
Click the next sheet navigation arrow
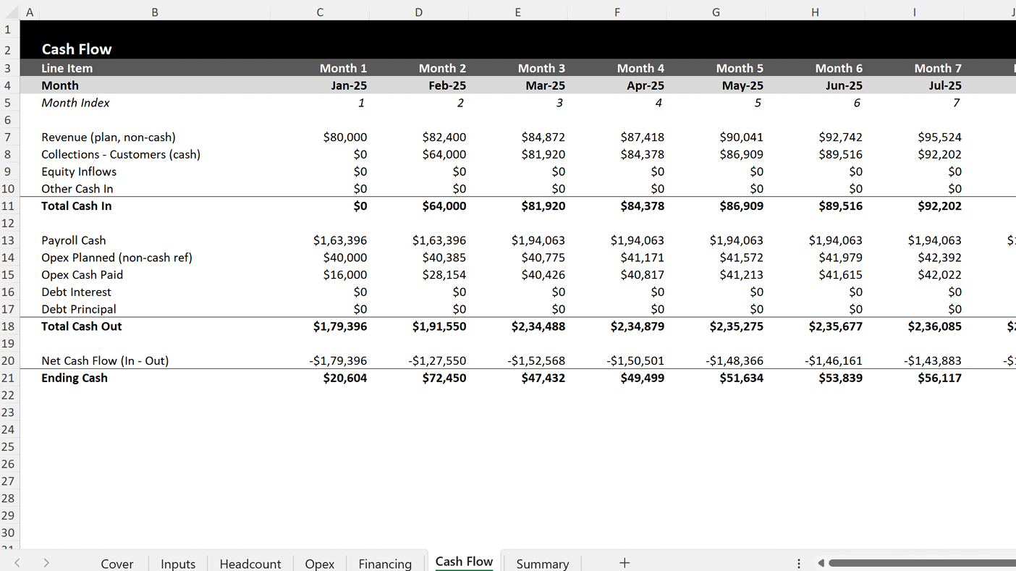pyautogui.click(x=46, y=563)
